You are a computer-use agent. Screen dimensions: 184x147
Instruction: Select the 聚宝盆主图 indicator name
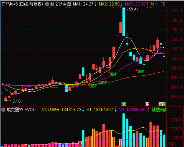(x=61, y=4)
